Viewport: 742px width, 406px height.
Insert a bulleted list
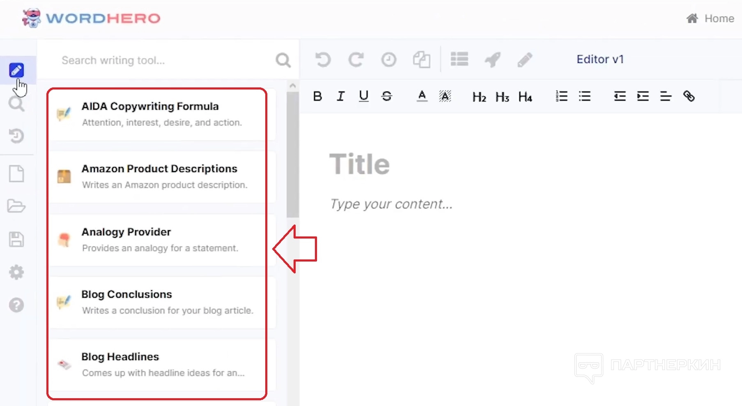click(585, 96)
